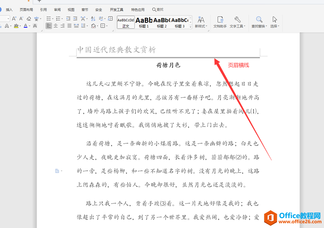
Task: Add a new document tab with plus
Action: [x=39, y=1]
